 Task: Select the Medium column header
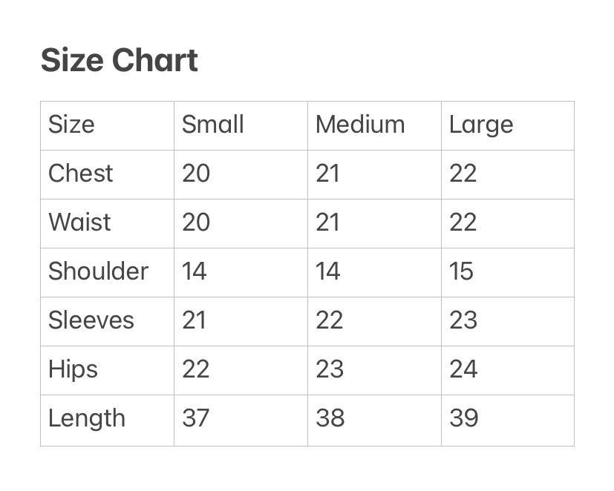click(x=360, y=125)
